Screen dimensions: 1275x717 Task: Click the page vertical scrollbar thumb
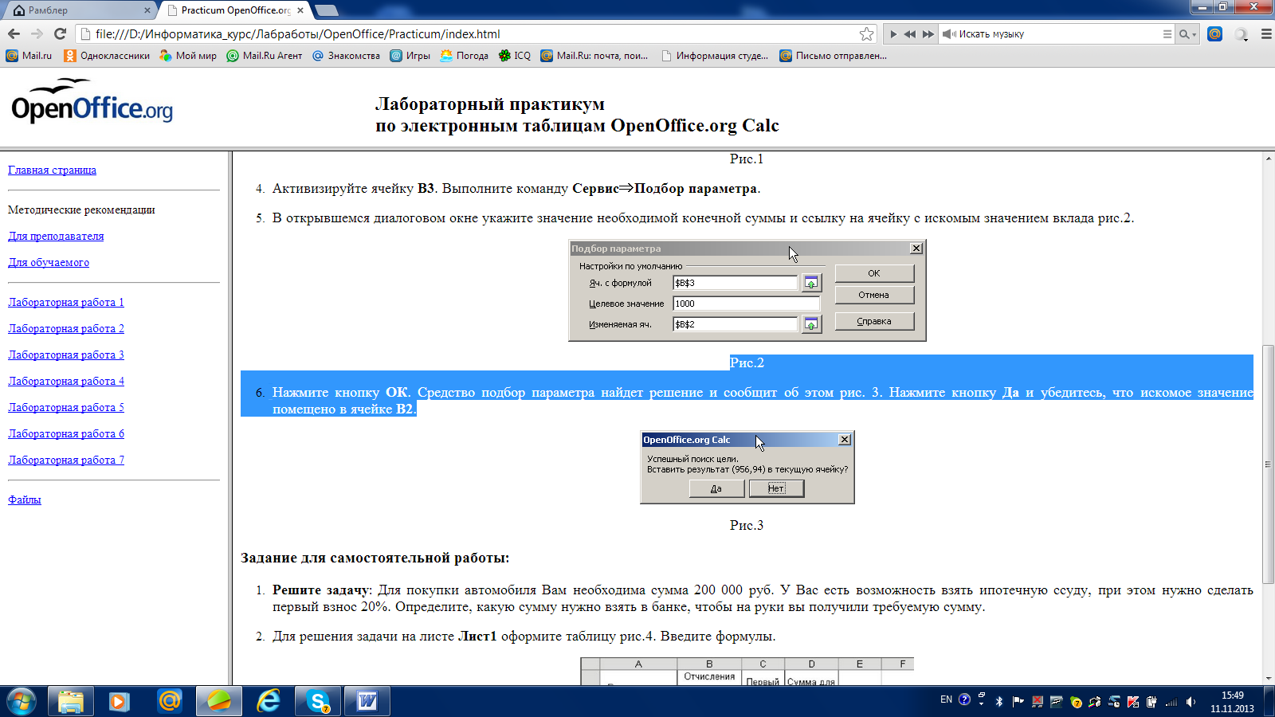click(1268, 464)
